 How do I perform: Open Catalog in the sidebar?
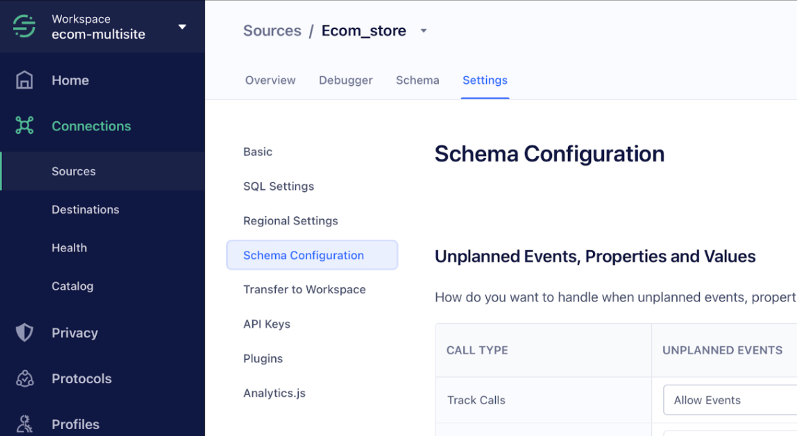72,286
